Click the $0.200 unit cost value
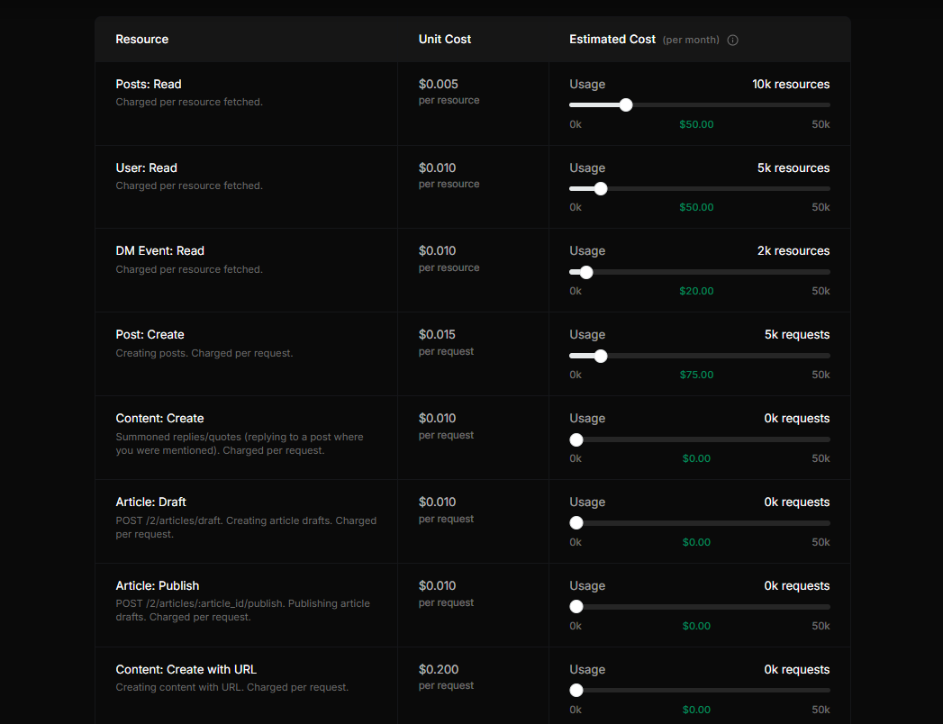Screen dimensions: 943x724 click(439, 669)
